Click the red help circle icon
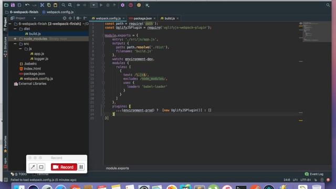This screenshot has width=336, height=189. 131,5
